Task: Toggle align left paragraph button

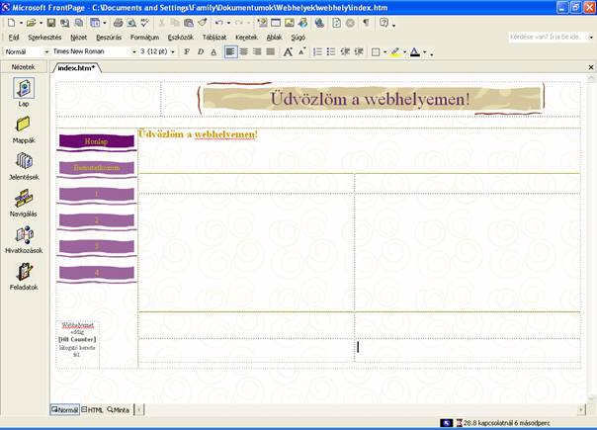Action: click(230, 51)
